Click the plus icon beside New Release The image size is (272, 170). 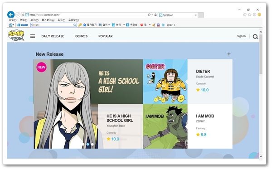pos(229,54)
